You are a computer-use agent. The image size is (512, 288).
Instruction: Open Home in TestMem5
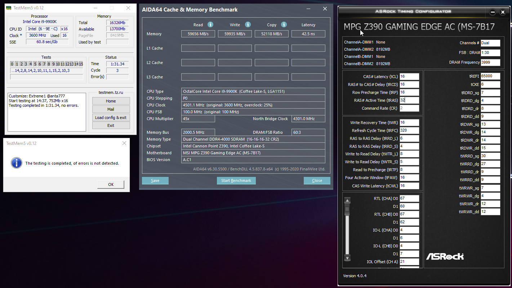pyautogui.click(x=111, y=101)
